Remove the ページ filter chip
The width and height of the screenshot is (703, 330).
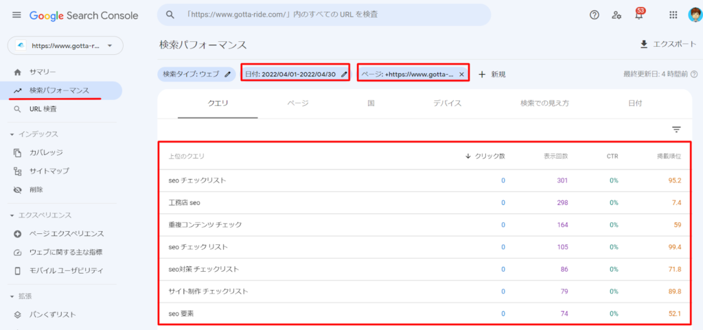(x=461, y=74)
